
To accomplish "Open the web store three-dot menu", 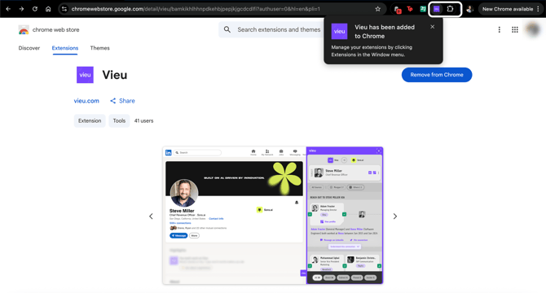I will point(499,30).
